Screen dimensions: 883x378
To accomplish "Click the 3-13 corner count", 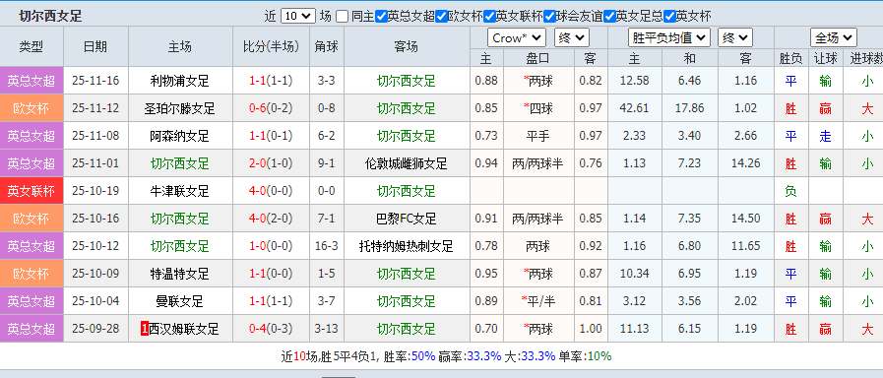I will [327, 329].
